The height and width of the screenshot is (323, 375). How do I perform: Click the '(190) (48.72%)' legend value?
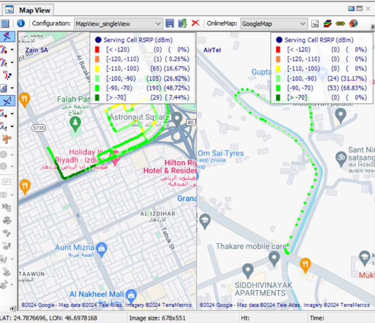[168, 88]
